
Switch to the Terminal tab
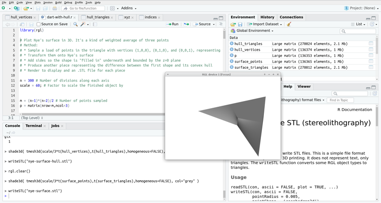coord(34,126)
